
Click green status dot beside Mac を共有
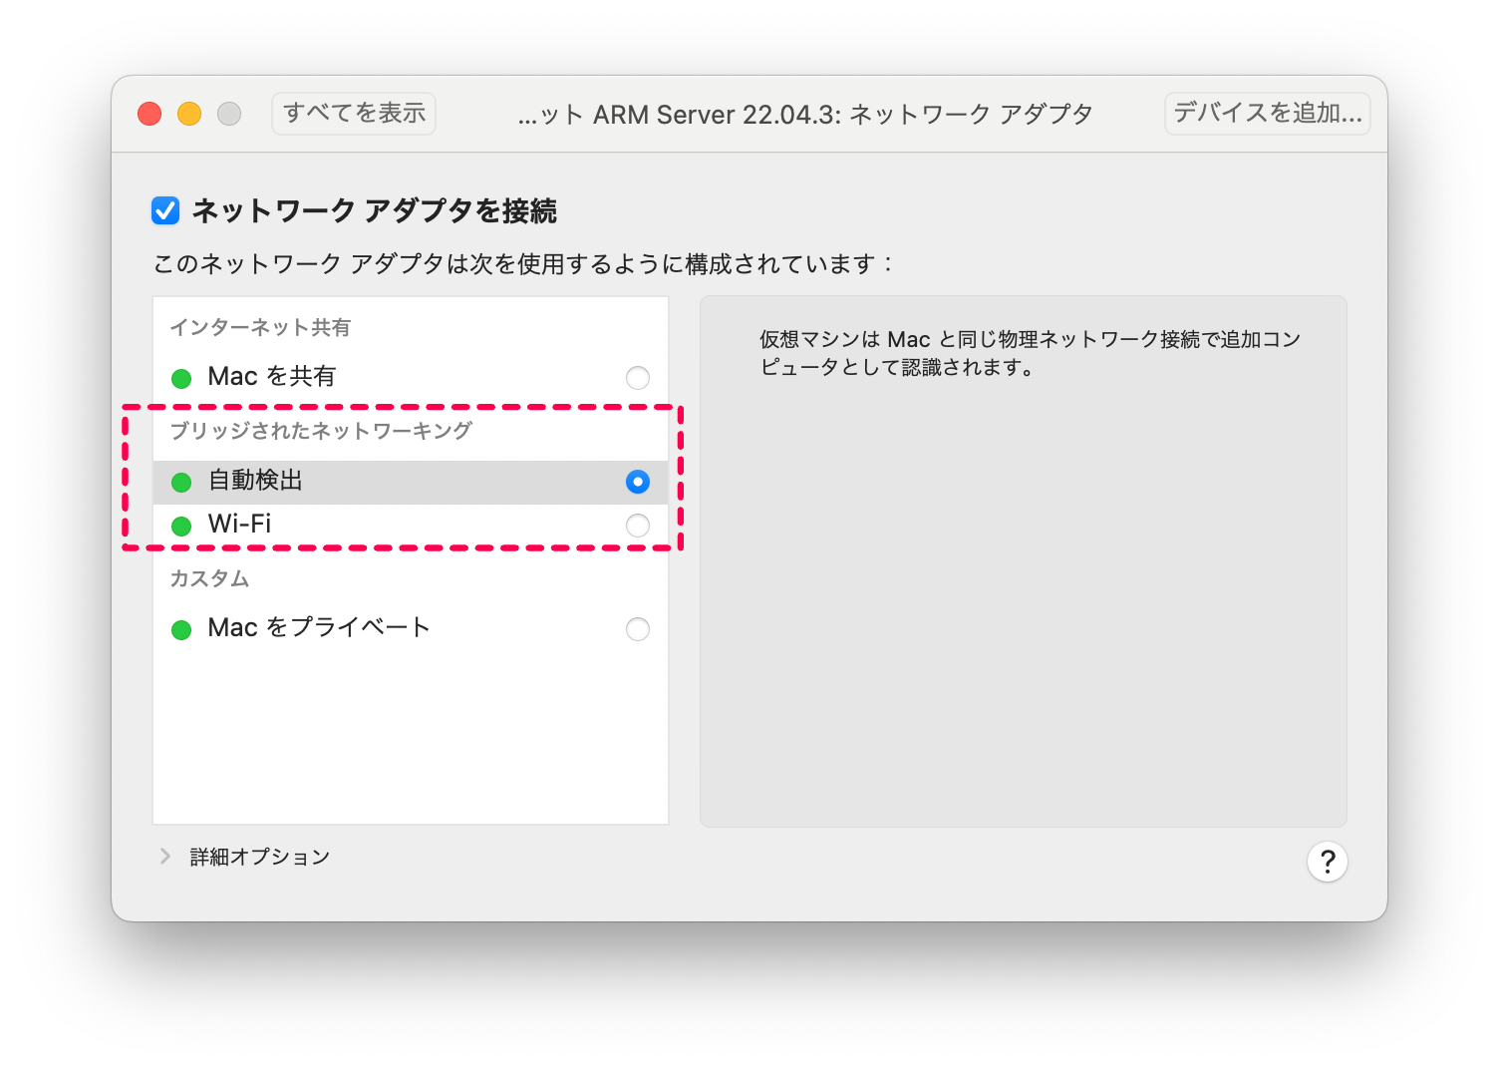point(181,379)
